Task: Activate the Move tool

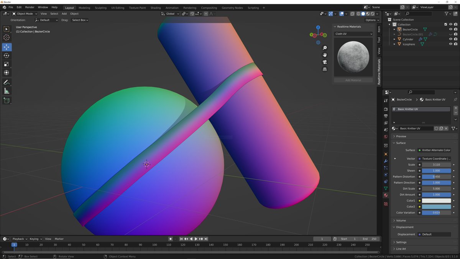Action: (7, 47)
